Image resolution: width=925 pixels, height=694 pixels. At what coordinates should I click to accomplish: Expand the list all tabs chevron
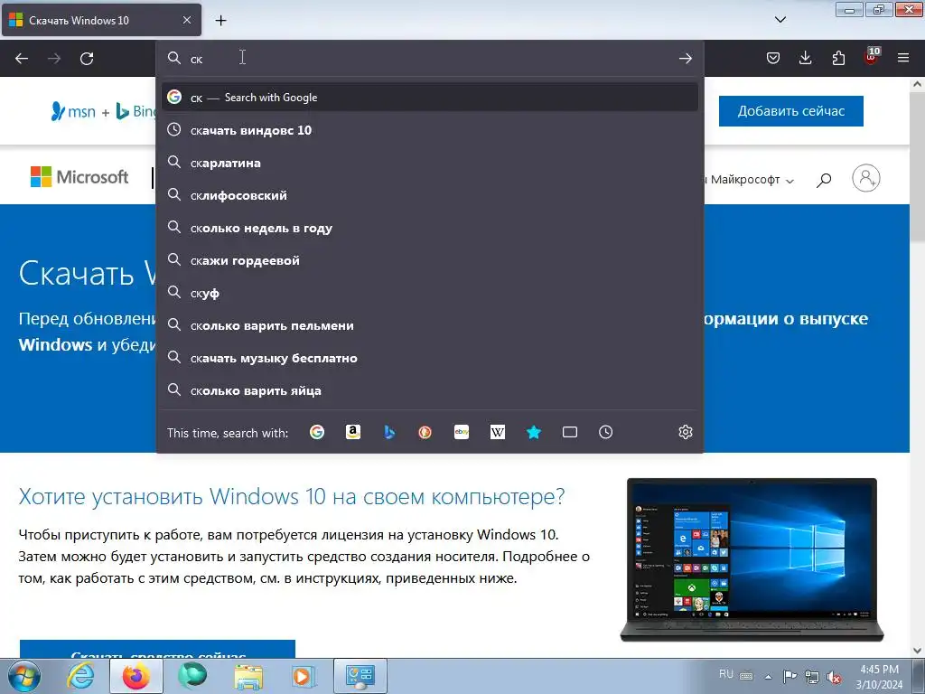780,20
